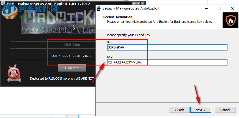Image resolution: width=239 pixels, height=118 pixels.
Task: Click the Malwarebytes Anti-Exploit shield logo
Action: point(230,20)
